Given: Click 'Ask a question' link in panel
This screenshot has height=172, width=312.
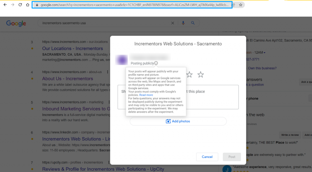Looking at the screenshot, I should pos(255,85).
